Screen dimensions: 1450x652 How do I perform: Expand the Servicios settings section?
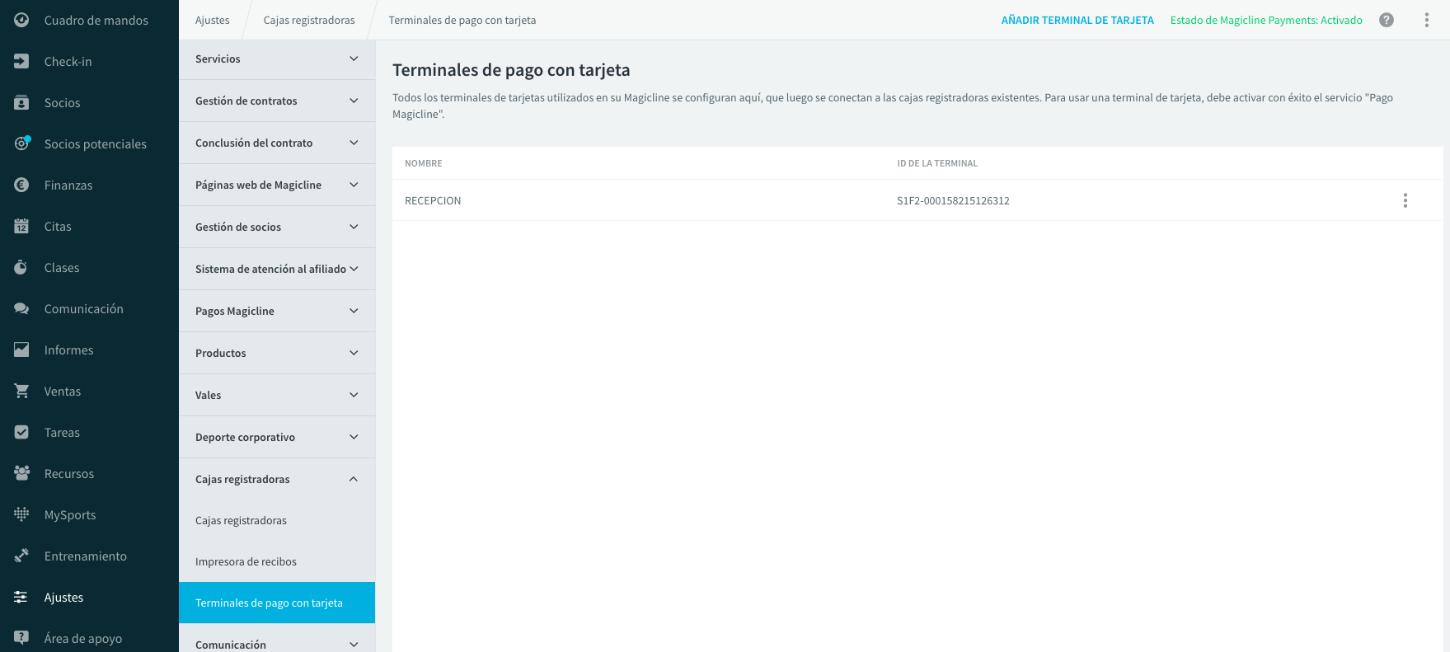click(x=277, y=59)
